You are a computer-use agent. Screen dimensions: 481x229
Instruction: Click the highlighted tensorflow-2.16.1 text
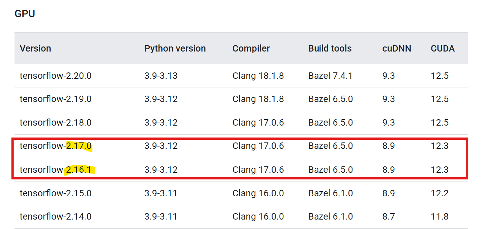[x=55, y=170]
